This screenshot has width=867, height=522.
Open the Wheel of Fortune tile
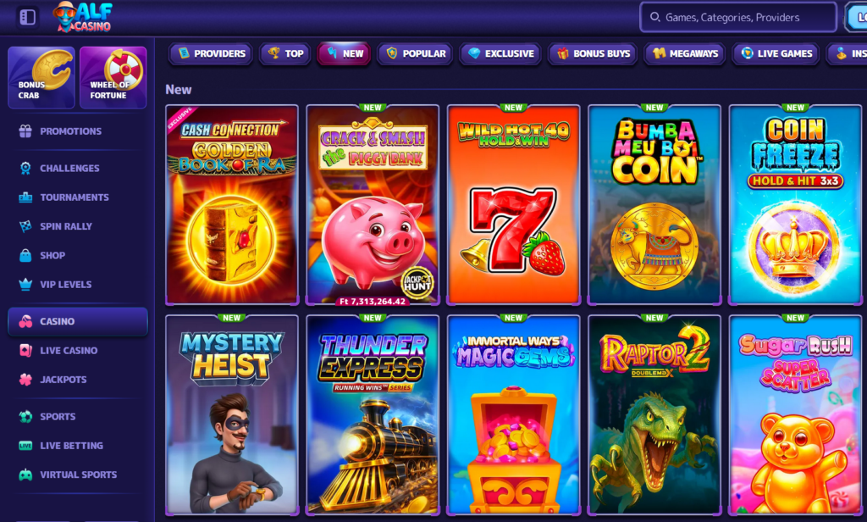point(113,77)
